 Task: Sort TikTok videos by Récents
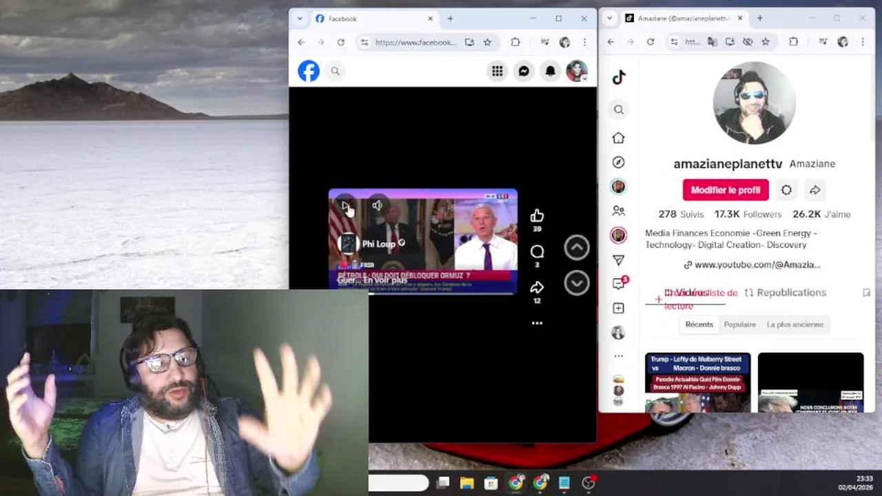(699, 324)
